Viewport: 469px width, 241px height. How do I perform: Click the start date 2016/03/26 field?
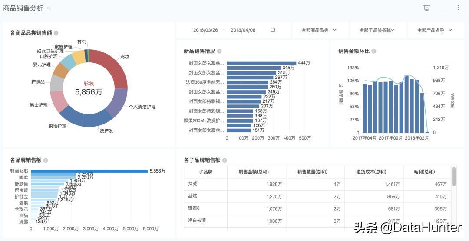point(205,30)
